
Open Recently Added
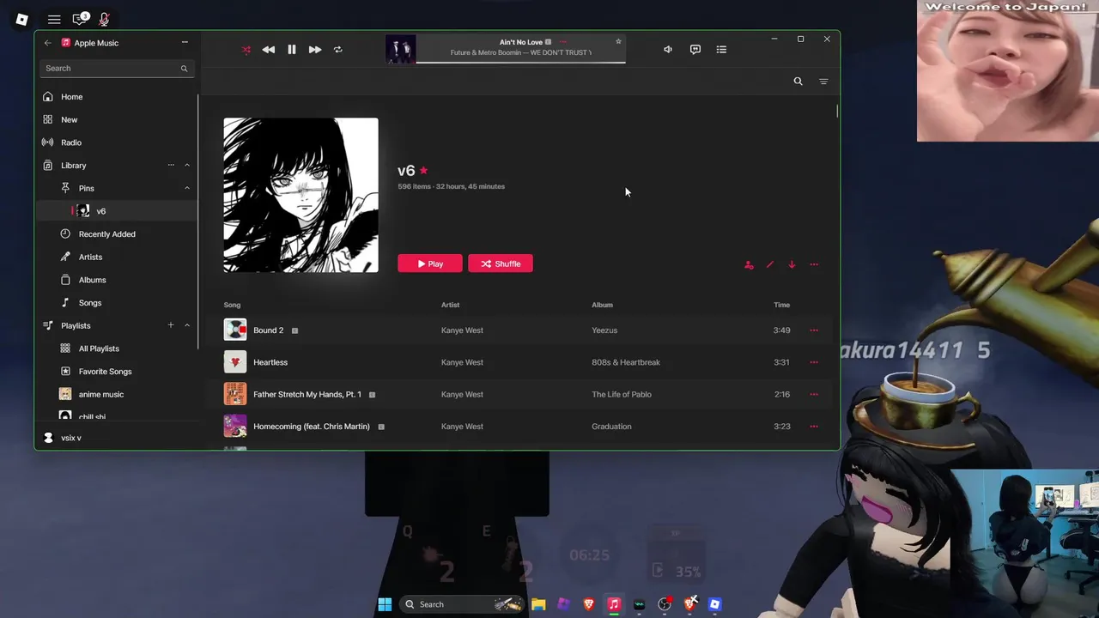(x=116, y=234)
